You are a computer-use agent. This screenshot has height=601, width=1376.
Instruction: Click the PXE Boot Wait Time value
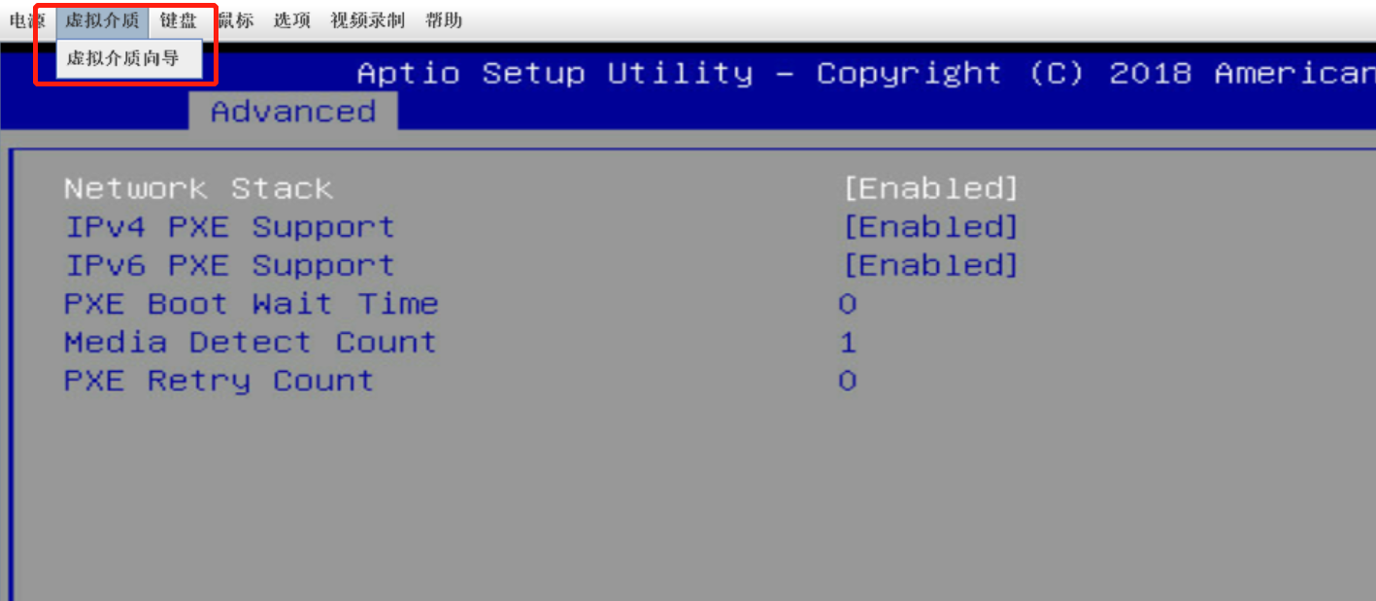tap(848, 305)
